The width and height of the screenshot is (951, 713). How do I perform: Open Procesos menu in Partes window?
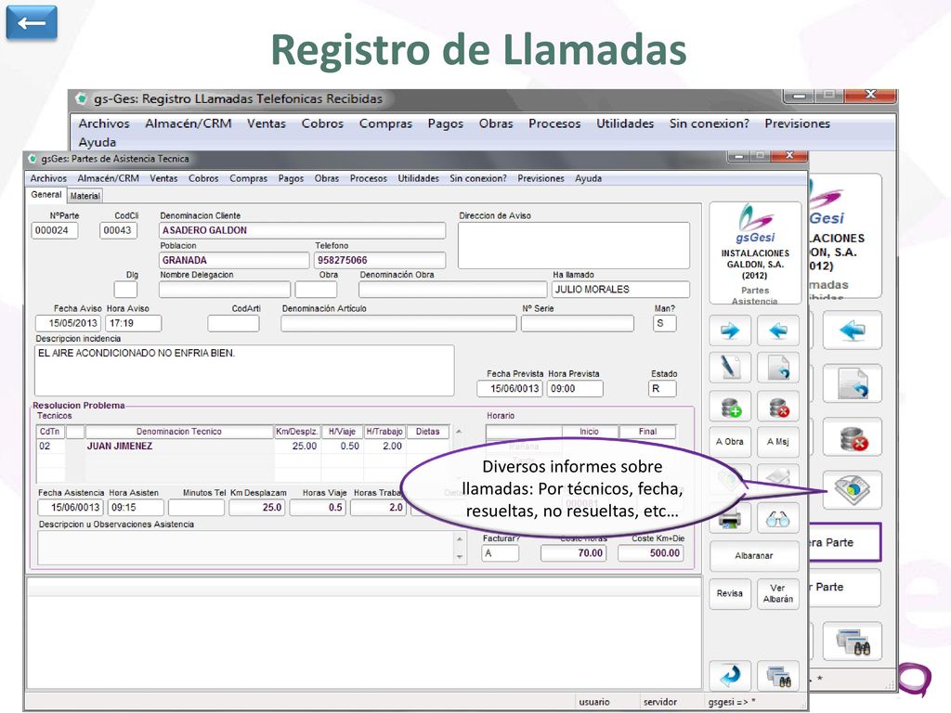[x=368, y=178]
